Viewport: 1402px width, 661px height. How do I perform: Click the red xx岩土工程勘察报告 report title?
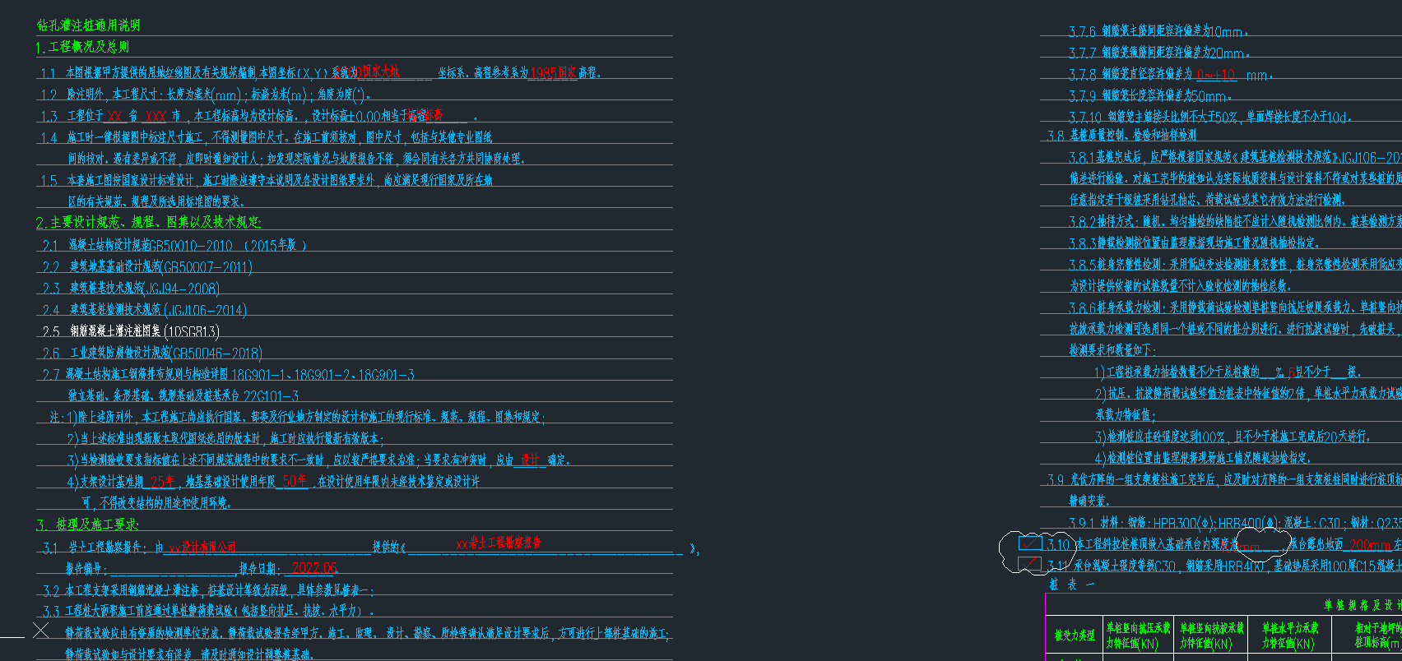point(499,543)
